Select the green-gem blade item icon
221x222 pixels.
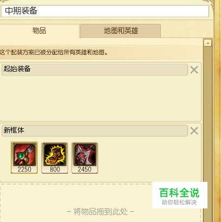coord(24,155)
